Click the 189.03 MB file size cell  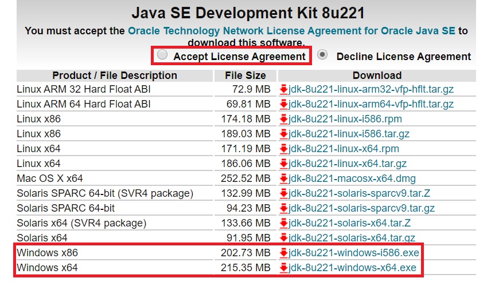coord(245,134)
